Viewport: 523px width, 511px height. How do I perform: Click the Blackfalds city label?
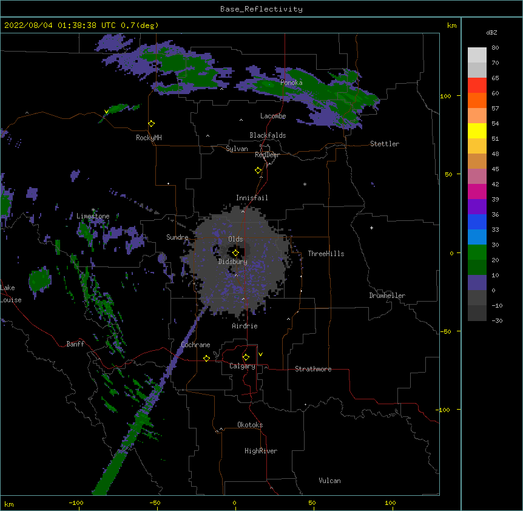point(268,135)
